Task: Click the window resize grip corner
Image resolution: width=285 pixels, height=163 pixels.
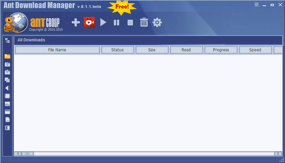Action: point(282,160)
